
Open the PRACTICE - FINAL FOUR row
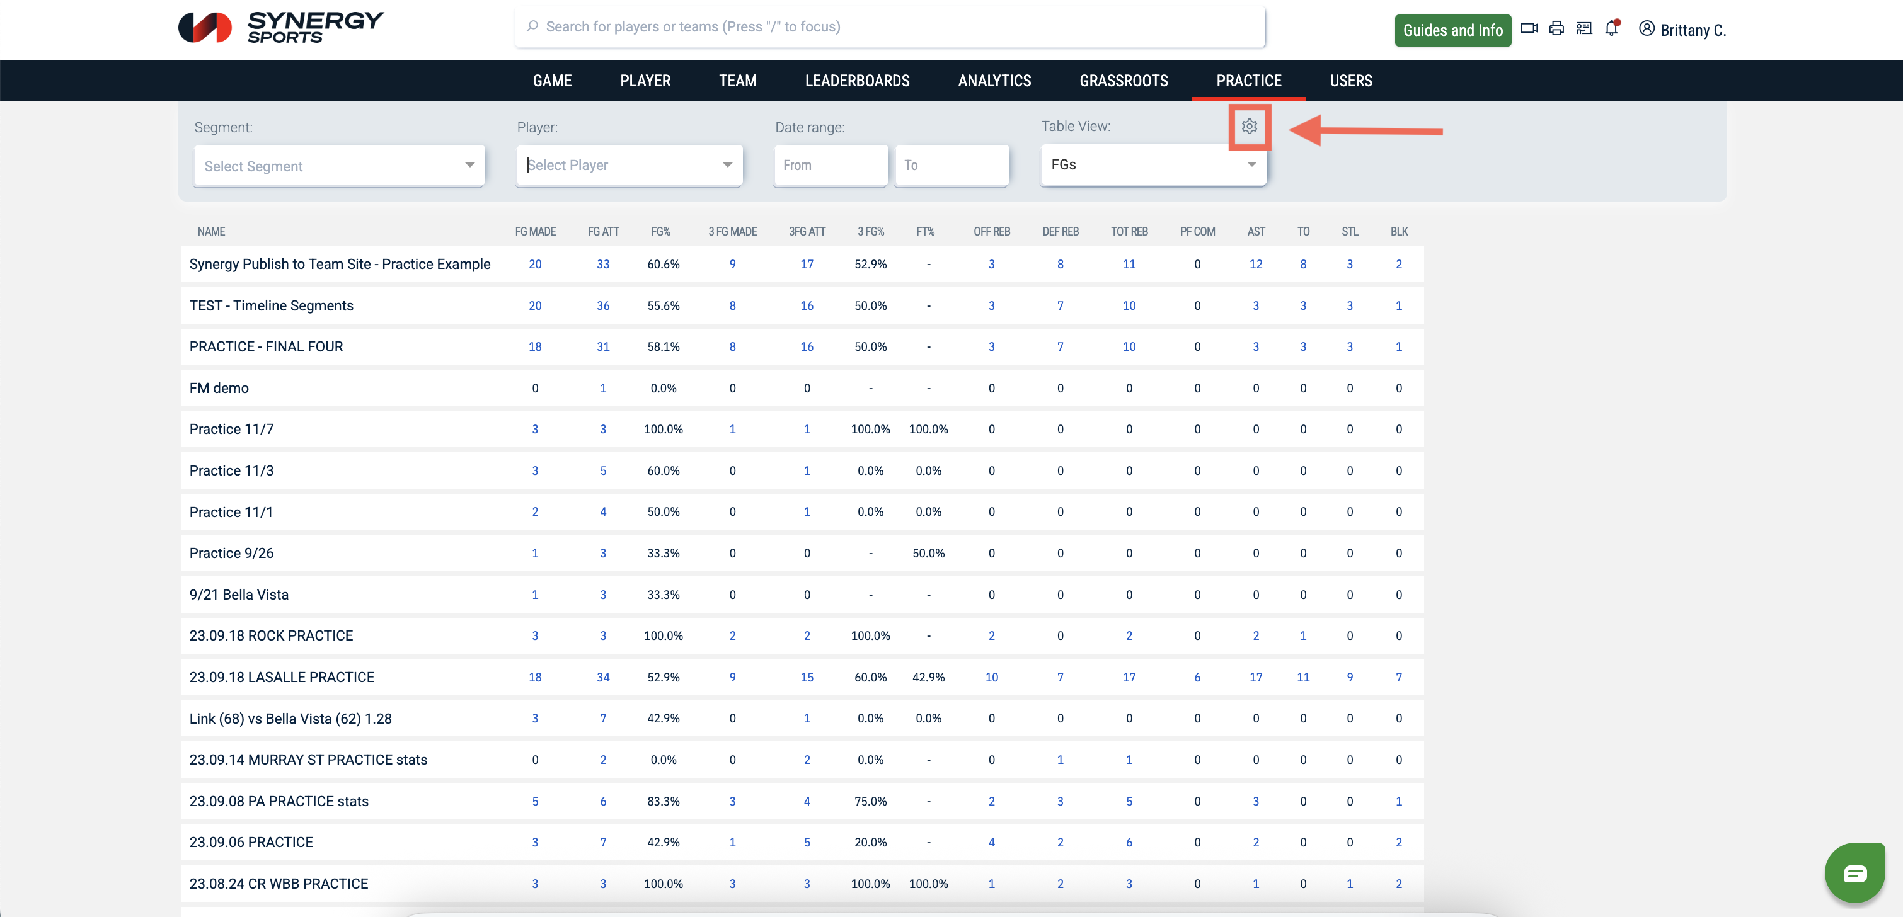[x=266, y=346]
